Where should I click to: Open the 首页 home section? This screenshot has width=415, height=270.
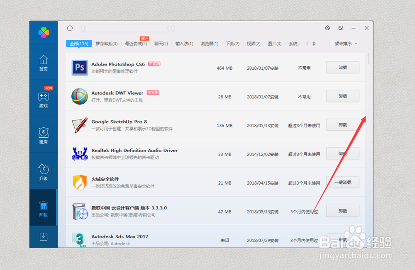(x=44, y=63)
